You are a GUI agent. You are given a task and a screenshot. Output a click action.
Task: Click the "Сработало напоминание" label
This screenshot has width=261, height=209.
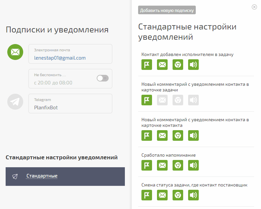click(x=169, y=155)
